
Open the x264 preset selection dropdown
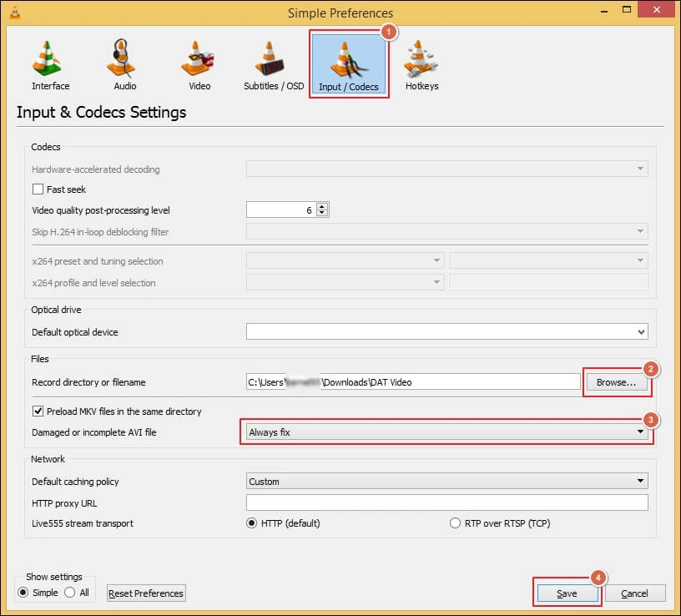(346, 260)
